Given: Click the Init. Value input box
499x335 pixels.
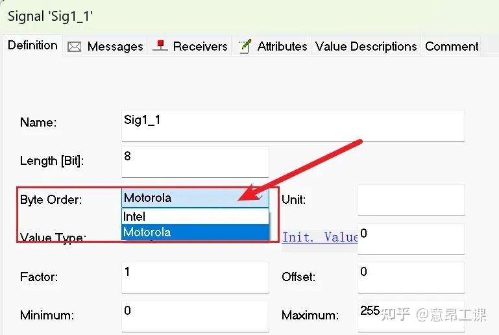Looking at the screenshot, I should pos(411,239).
